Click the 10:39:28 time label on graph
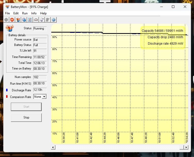The image size is (194, 157). (64, 138)
